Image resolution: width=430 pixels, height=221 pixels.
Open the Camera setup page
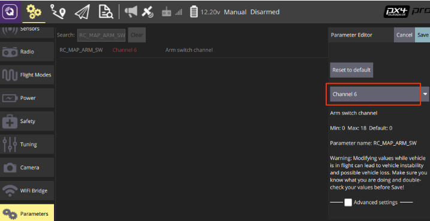pyautogui.click(x=27, y=167)
